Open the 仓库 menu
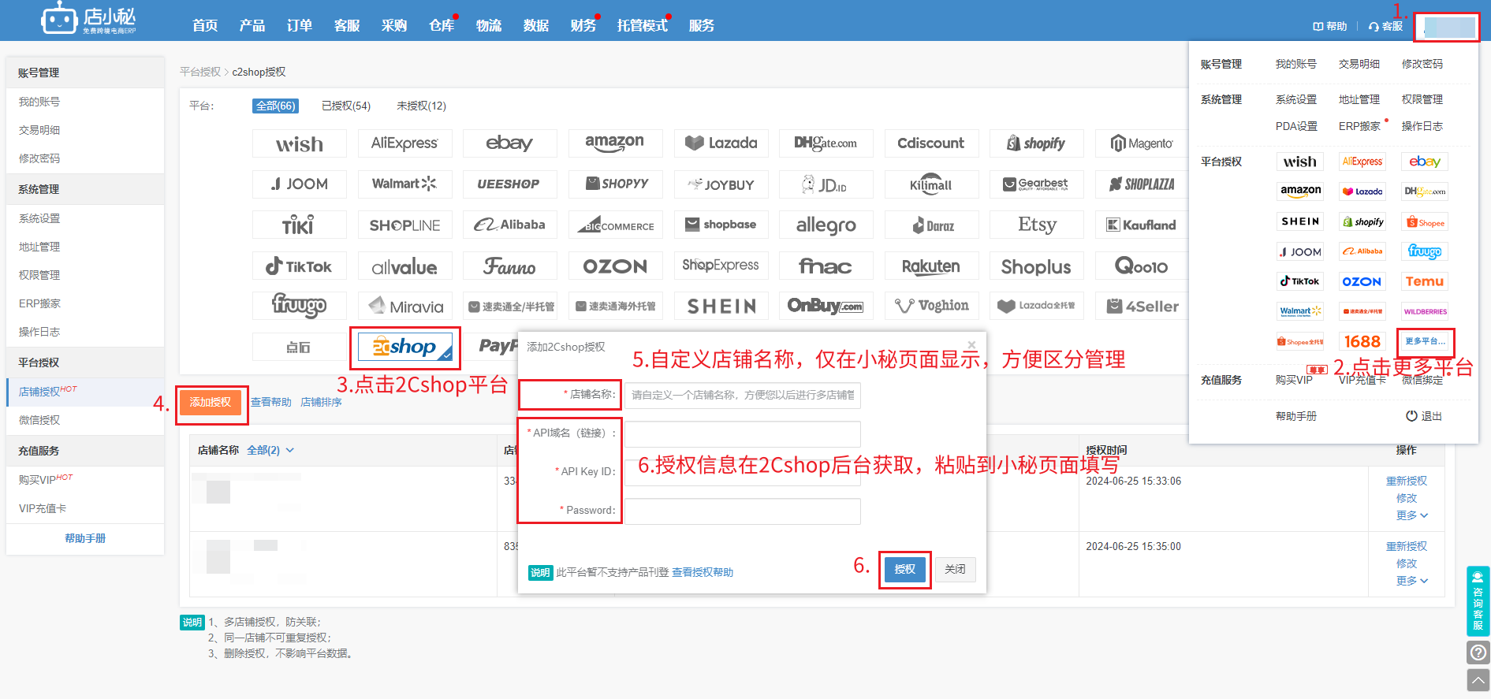This screenshot has width=1491, height=699. point(442,25)
